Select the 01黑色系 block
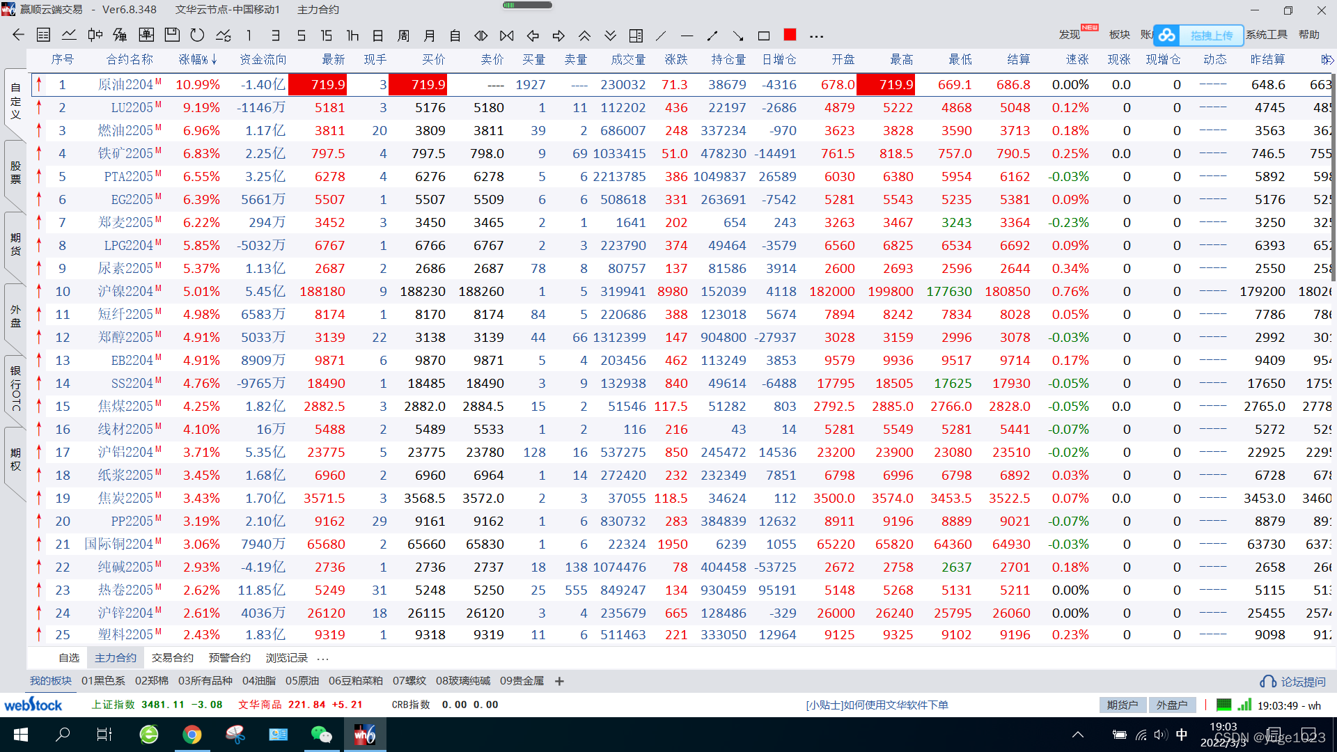Image resolution: width=1337 pixels, height=752 pixels. [103, 681]
